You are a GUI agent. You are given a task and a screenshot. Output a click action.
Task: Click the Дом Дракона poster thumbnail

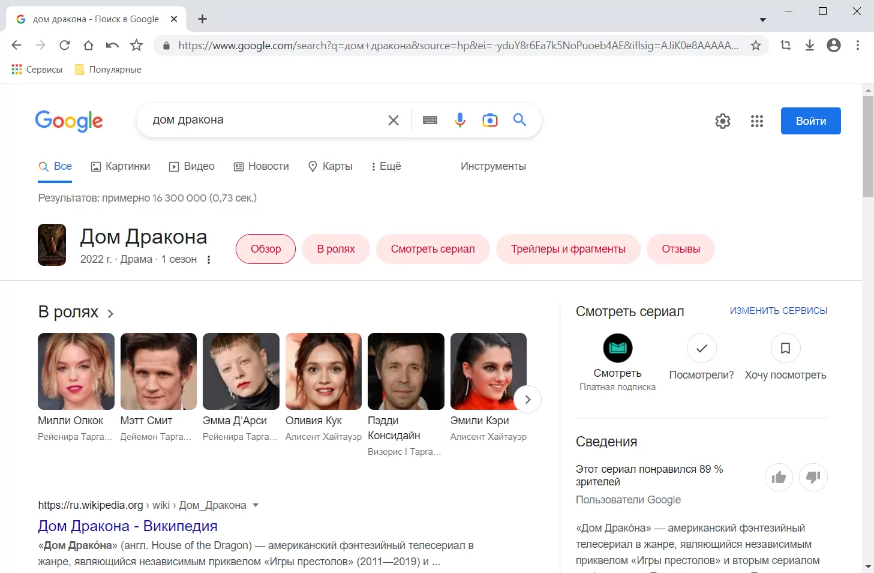click(x=52, y=245)
